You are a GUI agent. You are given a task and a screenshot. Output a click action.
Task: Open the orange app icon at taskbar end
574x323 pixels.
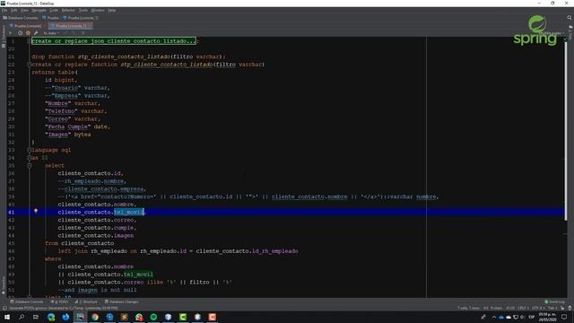[x=212, y=317]
